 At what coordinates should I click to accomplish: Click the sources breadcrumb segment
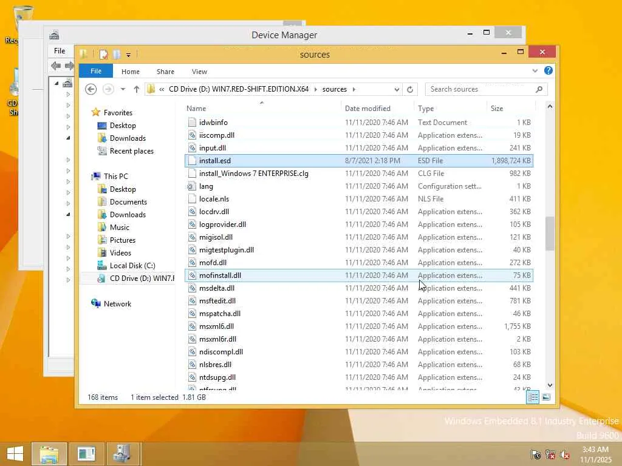click(x=335, y=89)
